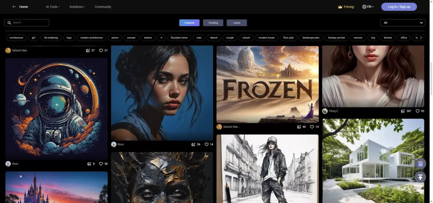433x203 pixels.
Task: Like Ross's woman portrait heart icon
Action: pyautogui.click(x=206, y=144)
